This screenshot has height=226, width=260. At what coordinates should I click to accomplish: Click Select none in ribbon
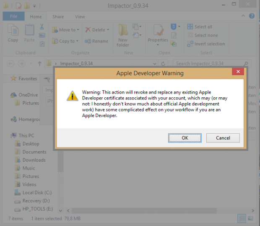(203, 35)
